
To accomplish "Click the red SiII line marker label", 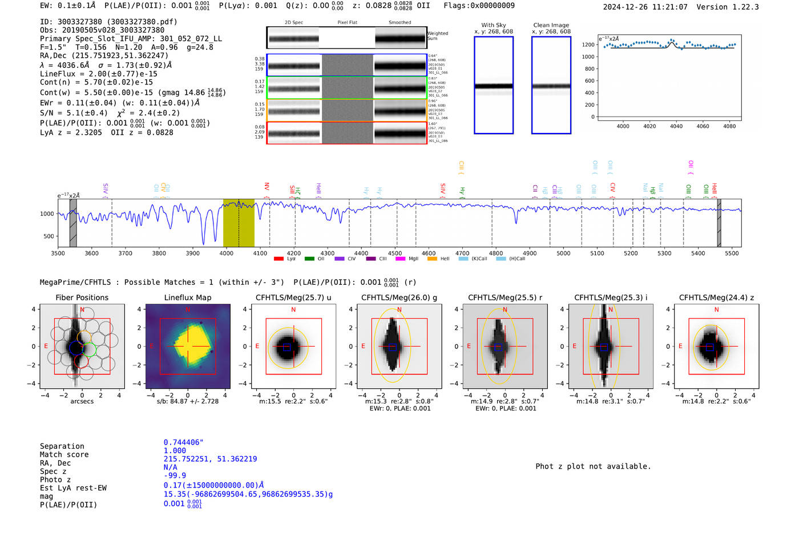I will [x=292, y=191].
